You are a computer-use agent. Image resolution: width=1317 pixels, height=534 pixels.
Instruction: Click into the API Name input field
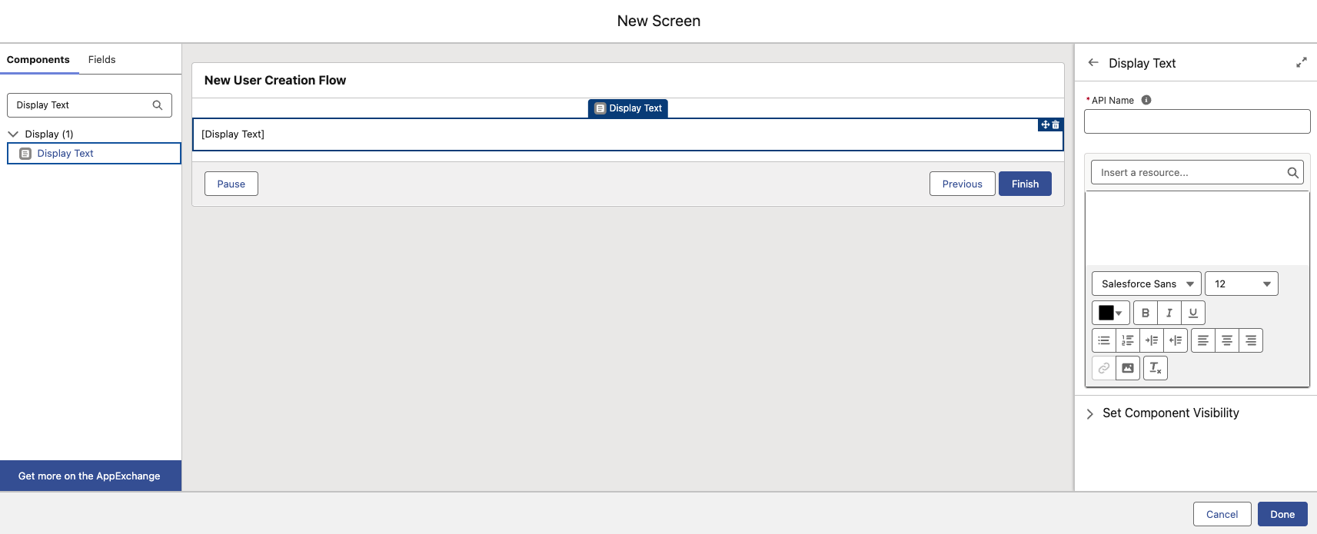pyautogui.click(x=1196, y=121)
